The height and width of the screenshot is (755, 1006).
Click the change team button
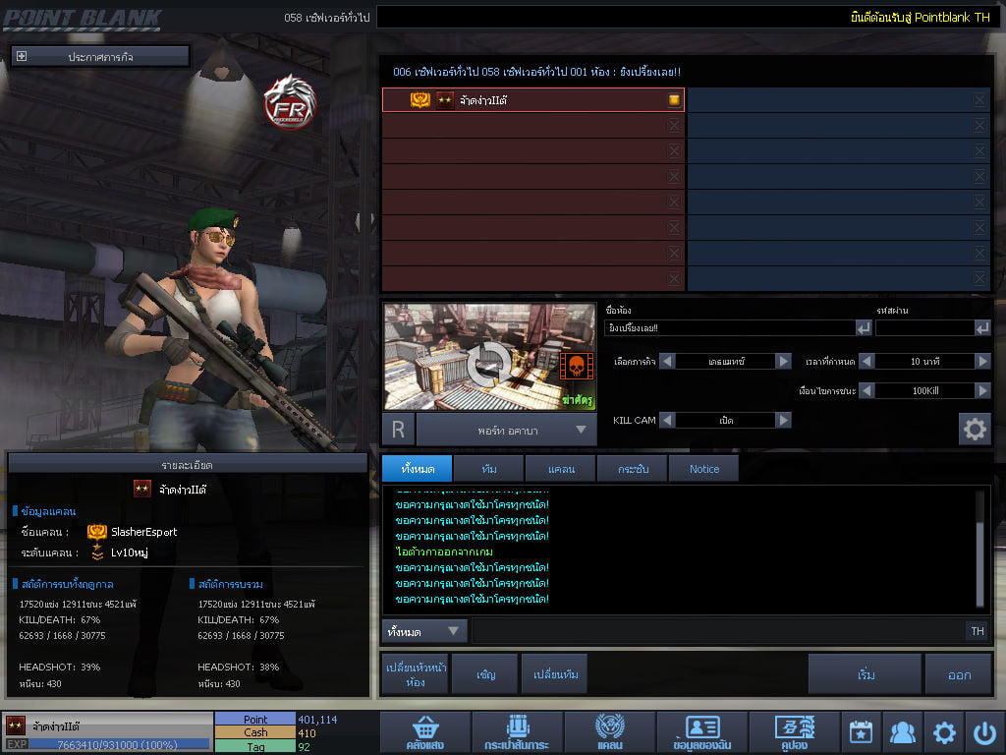coord(554,675)
